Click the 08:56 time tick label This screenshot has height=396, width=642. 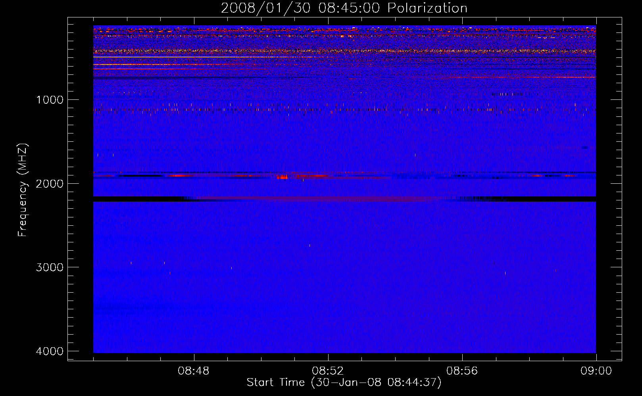coord(462,371)
